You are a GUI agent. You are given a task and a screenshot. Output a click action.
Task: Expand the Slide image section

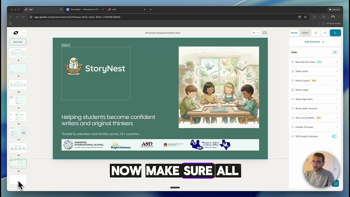pyautogui.click(x=314, y=90)
